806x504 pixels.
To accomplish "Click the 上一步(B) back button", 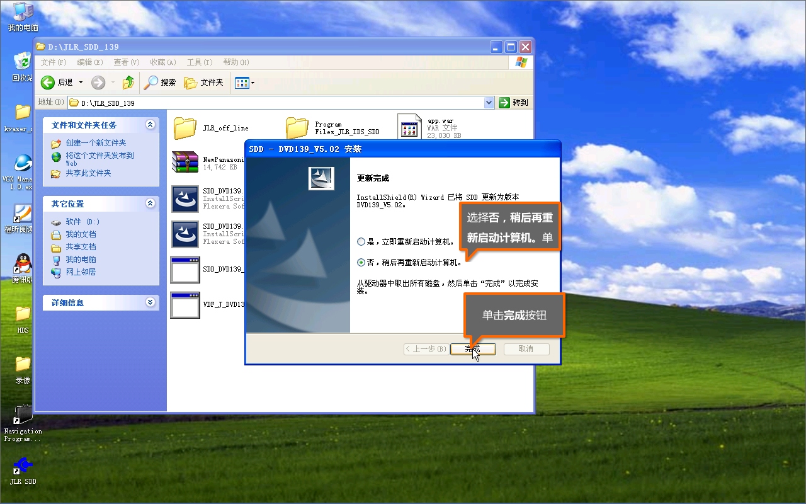I will pyautogui.click(x=426, y=349).
